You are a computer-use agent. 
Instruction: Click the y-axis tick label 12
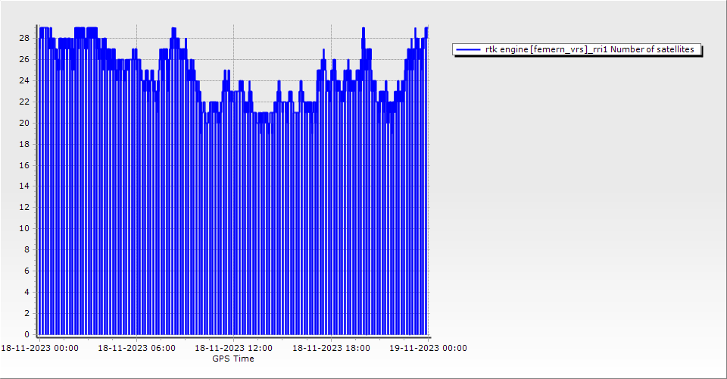click(x=24, y=207)
